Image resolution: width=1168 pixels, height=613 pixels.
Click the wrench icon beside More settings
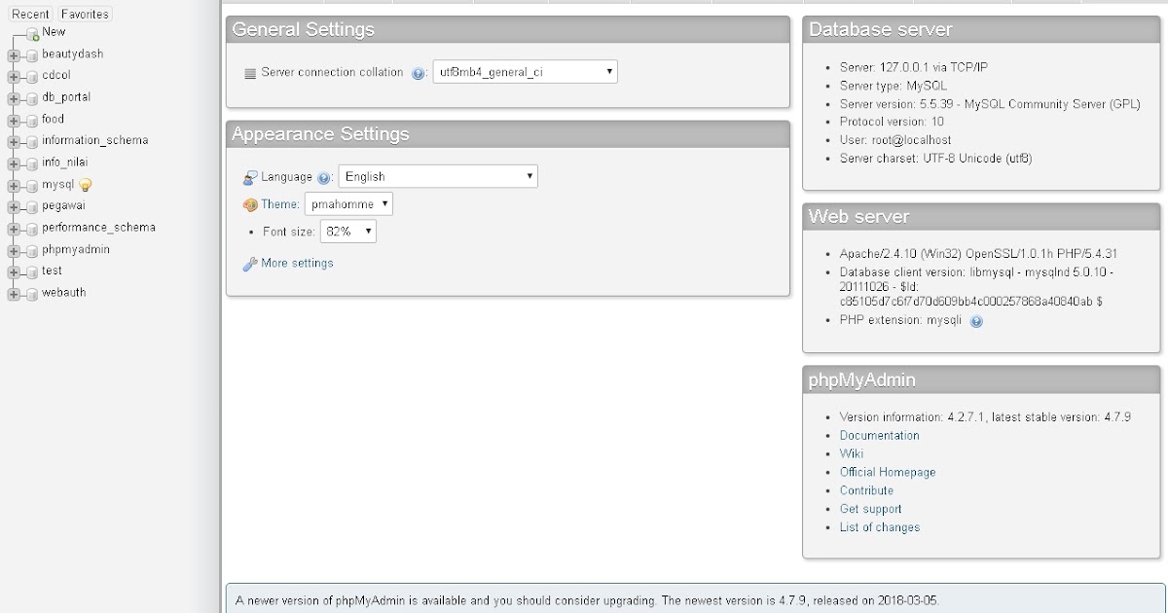pyautogui.click(x=250, y=263)
